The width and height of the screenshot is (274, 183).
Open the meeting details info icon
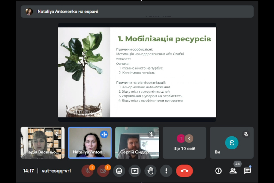click(218, 171)
